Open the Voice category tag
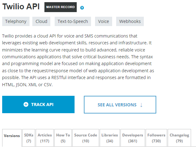This screenshot has width=196, height=151. (x=103, y=21)
